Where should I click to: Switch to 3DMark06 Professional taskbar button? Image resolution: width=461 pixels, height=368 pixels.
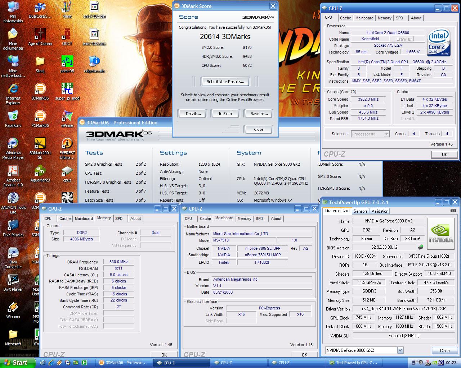pyautogui.click(x=124, y=363)
